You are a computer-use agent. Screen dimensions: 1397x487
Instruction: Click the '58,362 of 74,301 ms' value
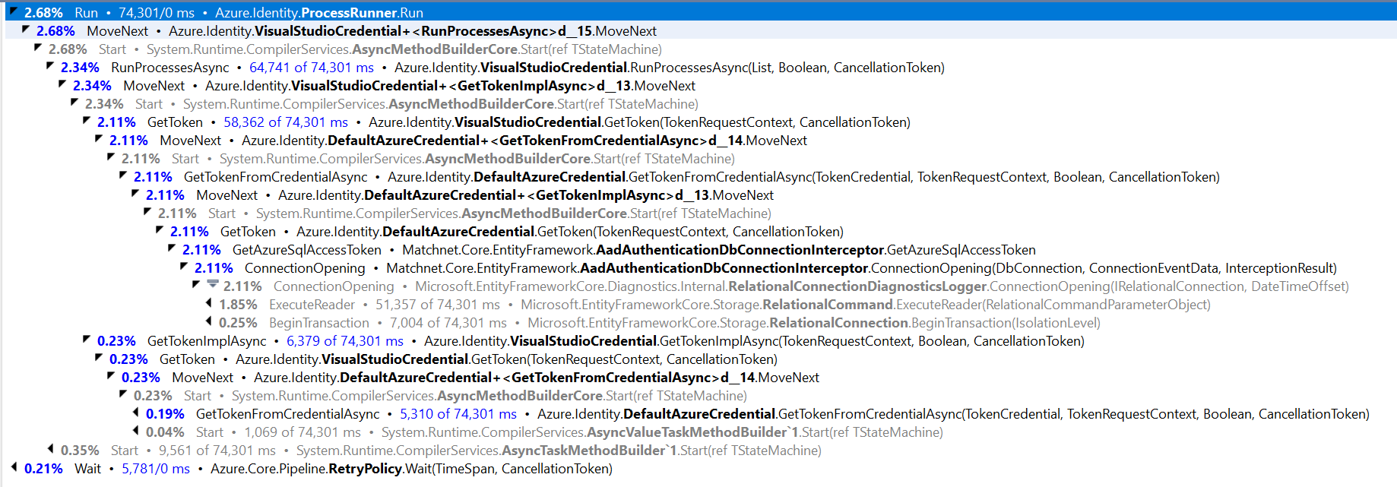(286, 122)
